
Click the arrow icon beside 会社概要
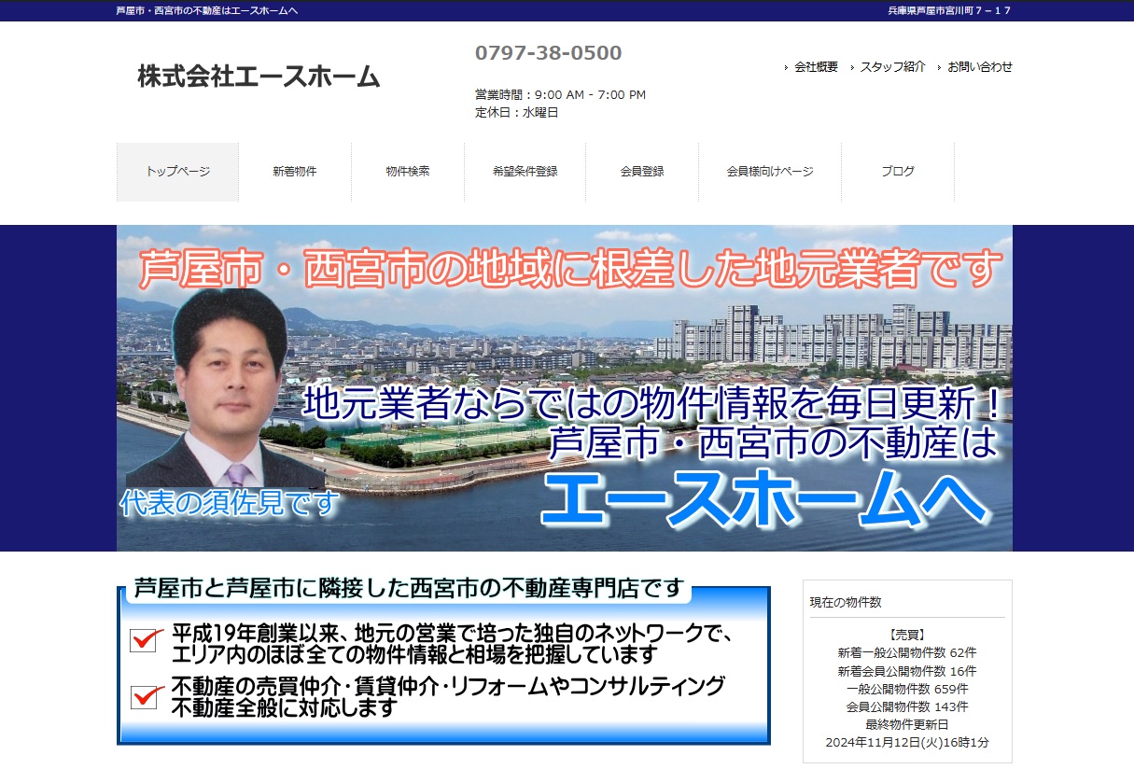pyautogui.click(x=786, y=67)
